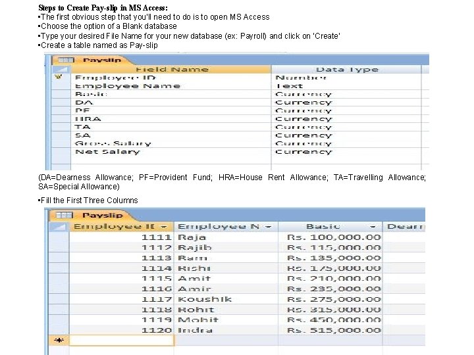Viewport: 474px width, 355px height.
Task: Select the SA field name cell
Action: (171, 135)
